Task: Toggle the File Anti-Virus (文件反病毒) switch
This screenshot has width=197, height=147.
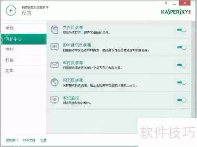Action: tap(181, 30)
